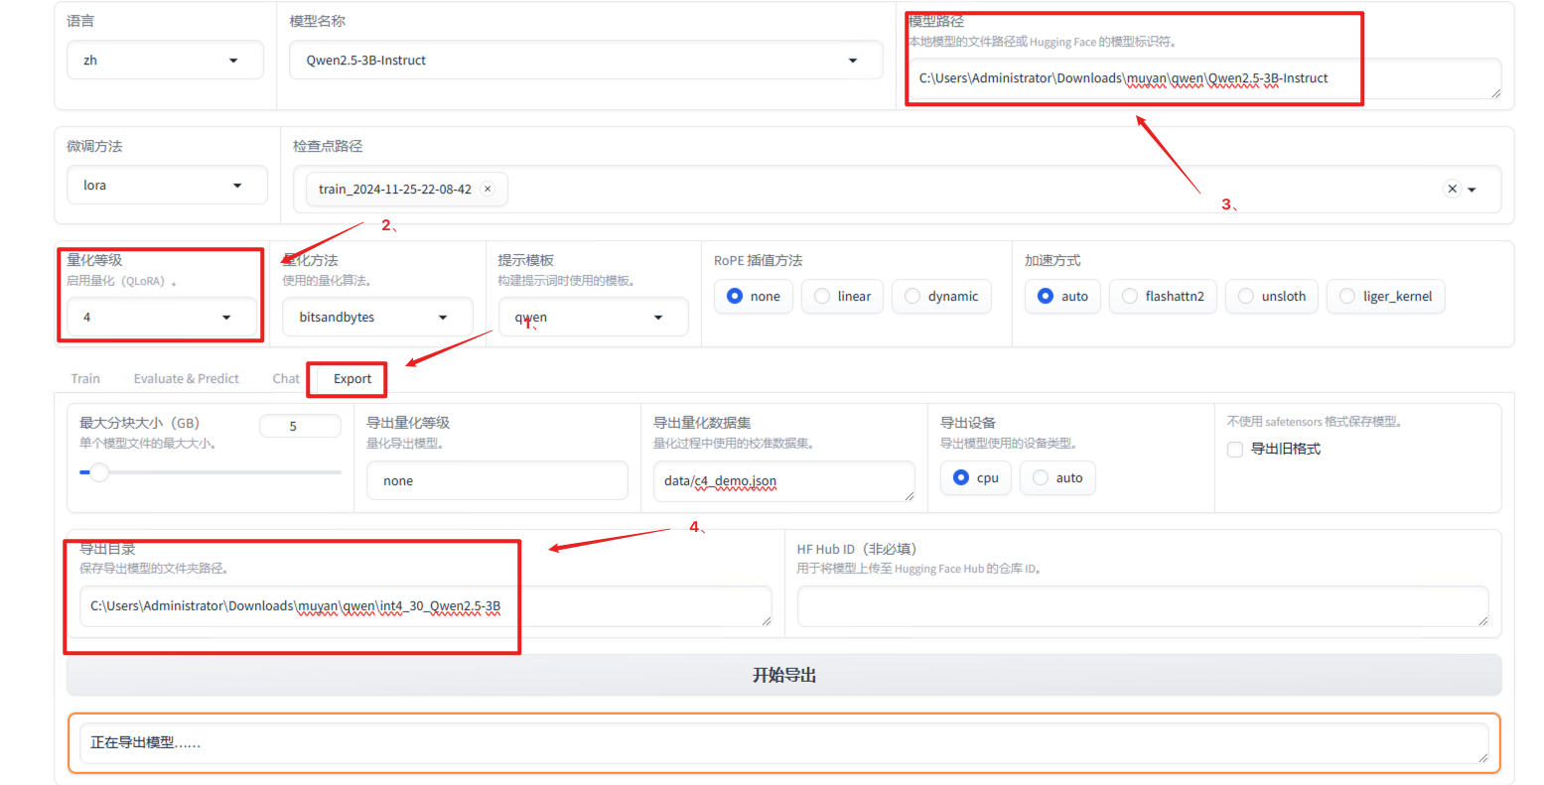Screen dimensions: 1544x785
Task: Click the HF Hub ID input field
Action: coord(1142,606)
